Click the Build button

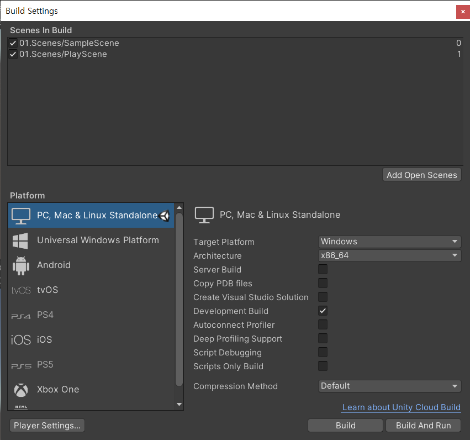point(345,425)
